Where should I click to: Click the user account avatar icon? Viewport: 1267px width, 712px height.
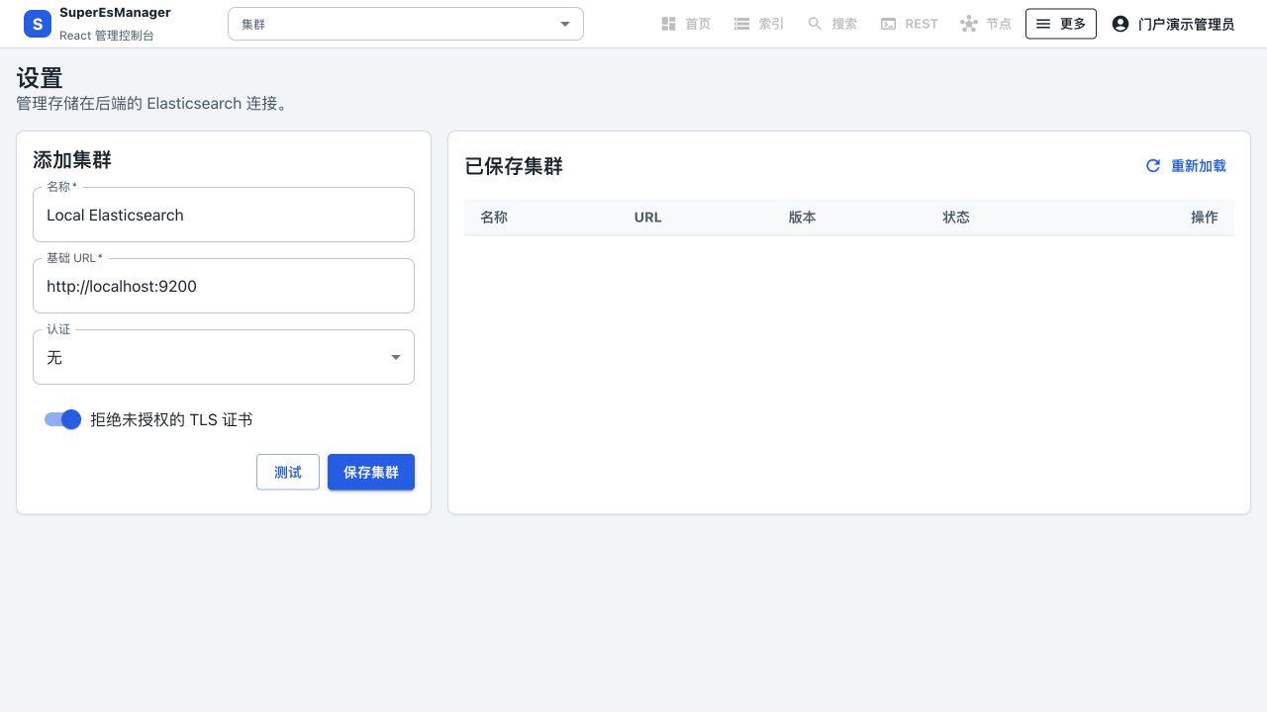[x=1121, y=24]
